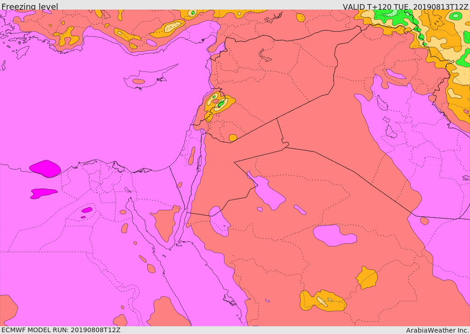
Task: Click the salmon patch in the Sinai peninsula
Action: pos(164,222)
